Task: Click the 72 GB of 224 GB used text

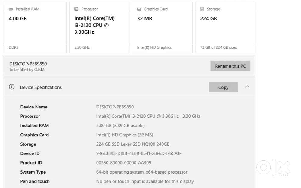Action: [219, 47]
